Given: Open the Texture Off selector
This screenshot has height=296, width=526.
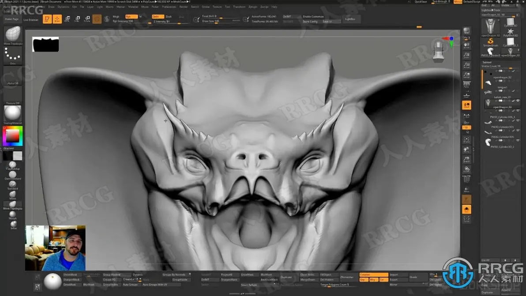Looking at the screenshot, I should [x=13, y=96].
